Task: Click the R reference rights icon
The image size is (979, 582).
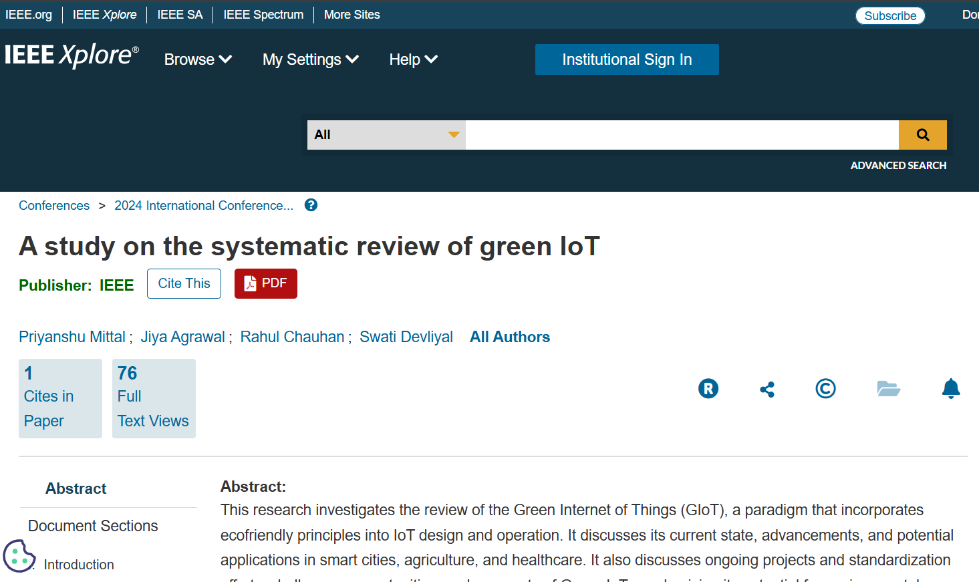Action: pyautogui.click(x=708, y=388)
